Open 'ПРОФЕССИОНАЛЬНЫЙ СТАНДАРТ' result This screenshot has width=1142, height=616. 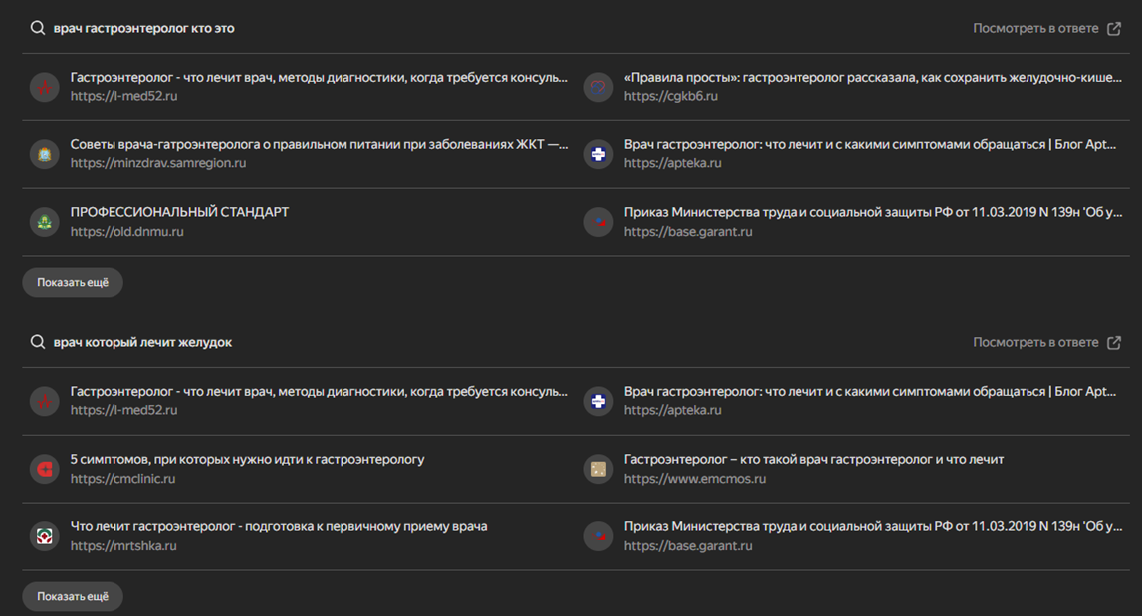(x=179, y=212)
